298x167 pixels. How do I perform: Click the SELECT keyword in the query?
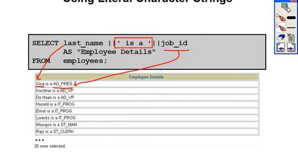click(45, 43)
